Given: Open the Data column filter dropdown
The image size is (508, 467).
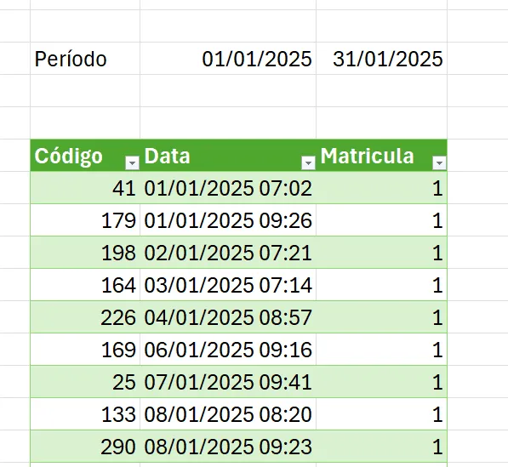Looking at the screenshot, I should pos(308,163).
